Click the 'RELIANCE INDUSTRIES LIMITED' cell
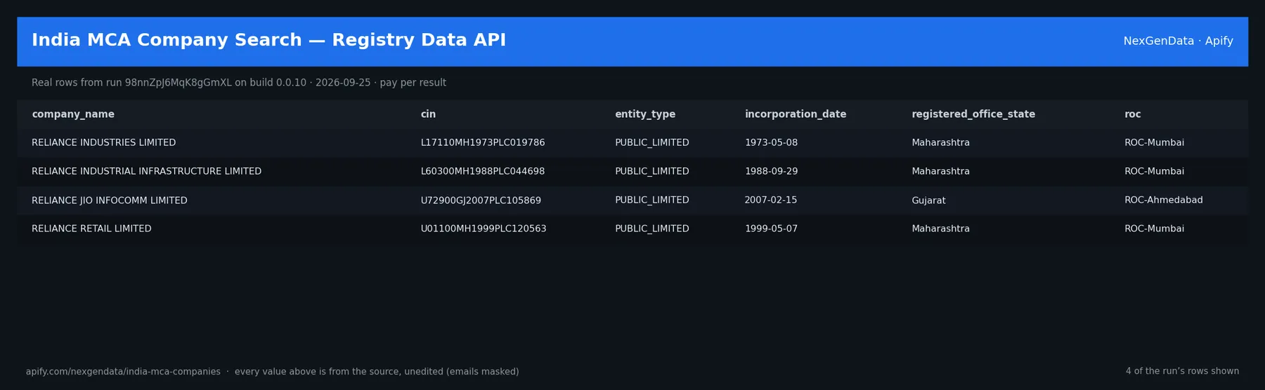 104,142
